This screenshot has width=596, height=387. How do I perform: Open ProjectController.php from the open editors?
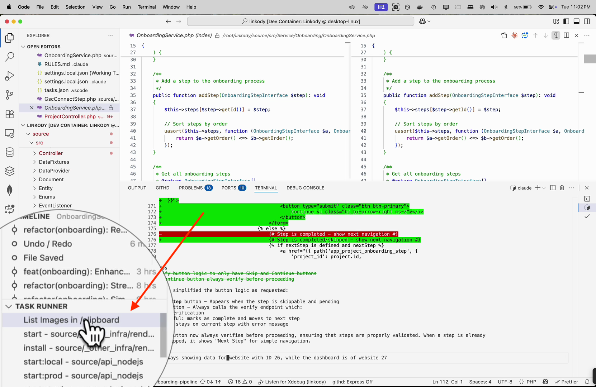(70, 116)
